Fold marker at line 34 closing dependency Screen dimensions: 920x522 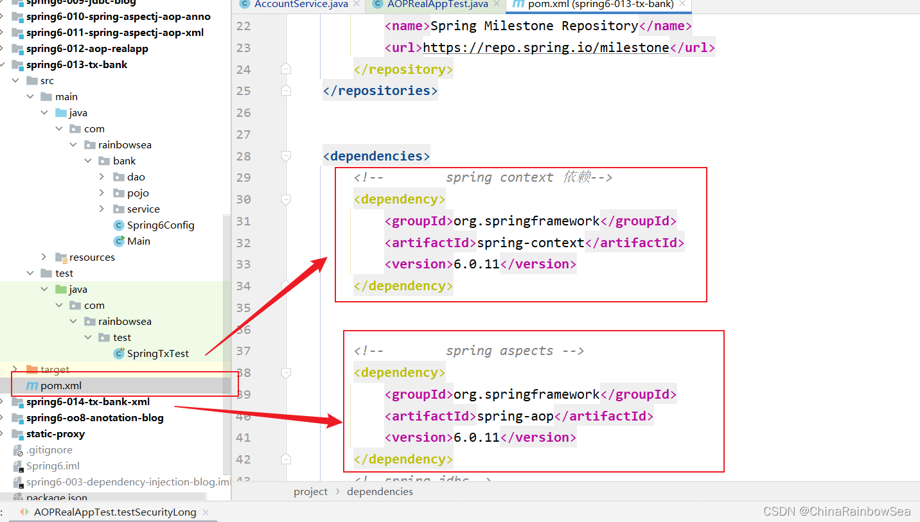pyautogui.click(x=286, y=286)
